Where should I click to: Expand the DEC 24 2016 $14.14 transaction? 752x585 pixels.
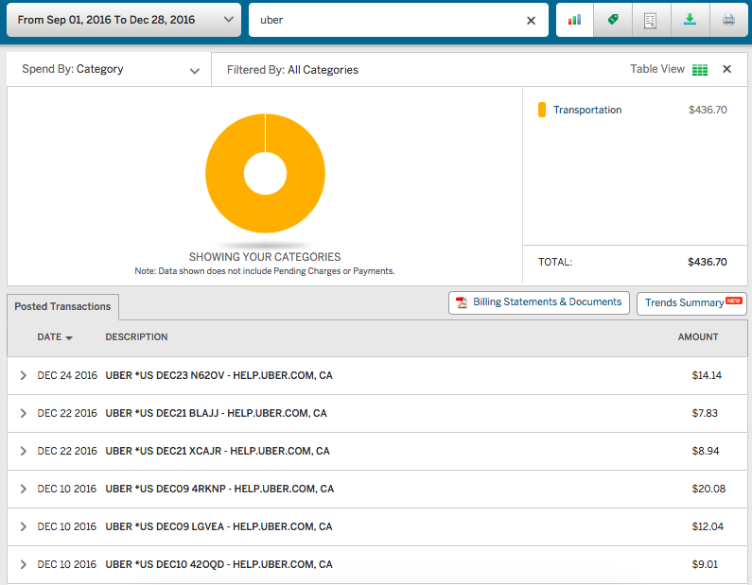coord(24,375)
